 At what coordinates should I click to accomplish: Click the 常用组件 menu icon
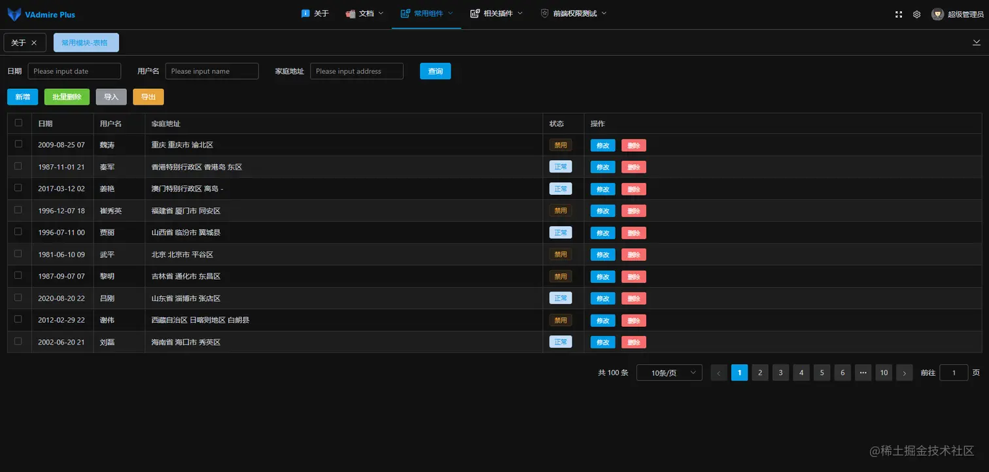coord(405,13)
